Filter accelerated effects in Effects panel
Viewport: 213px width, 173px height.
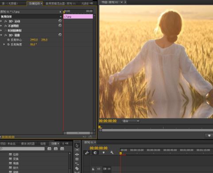49,149
